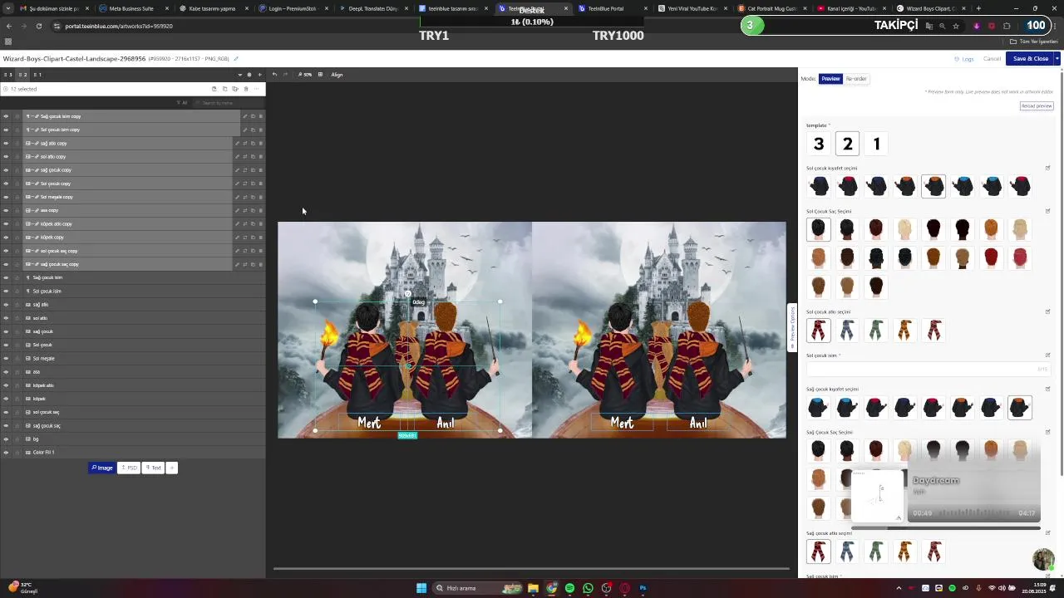
Task: Hide the 'Sağ çocuk isim copy' layer
Action: (x=6, y=116)
